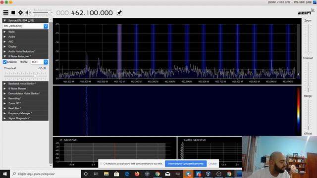Screen dimensions: 317x178
Task: Open the second Chrome taskbar icon
Action: [x=229, y=174]
